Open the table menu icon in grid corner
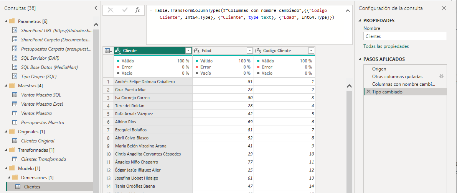This screenshot has width=457, height=193. pyautogui.click(x=108, y=51)
